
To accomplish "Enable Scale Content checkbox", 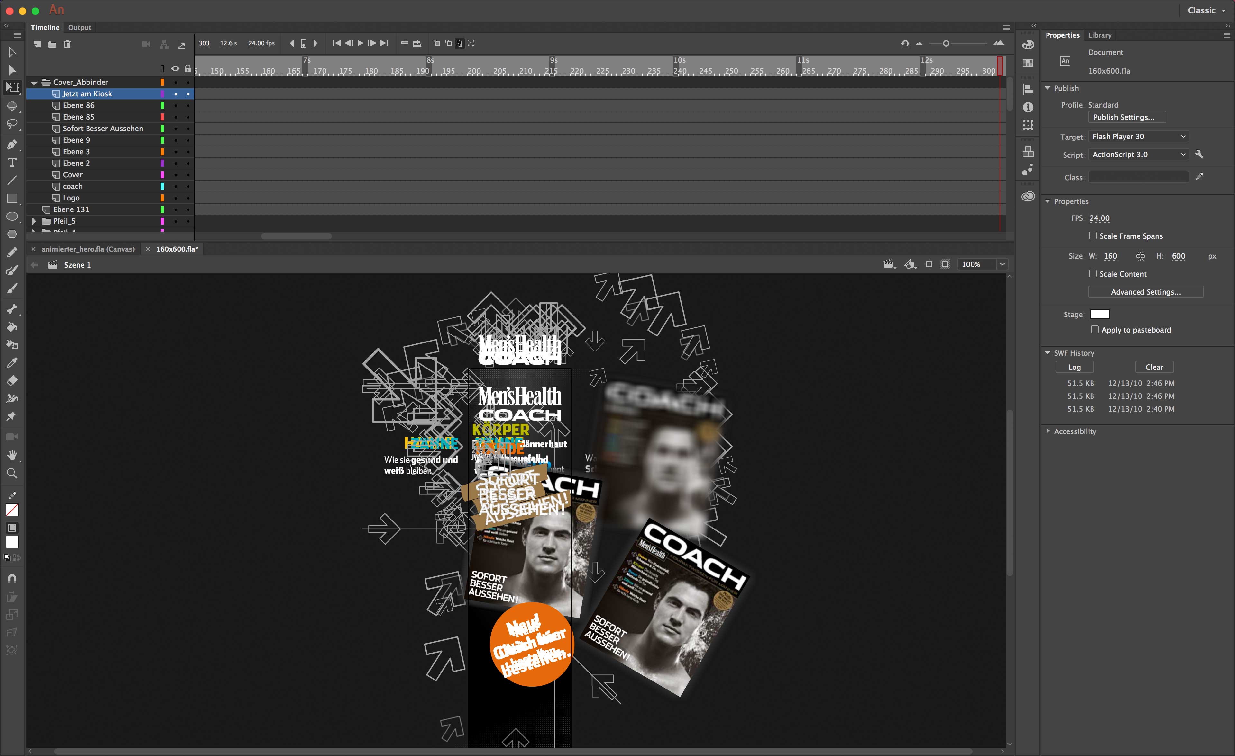I will click(x=1093, y=273).
